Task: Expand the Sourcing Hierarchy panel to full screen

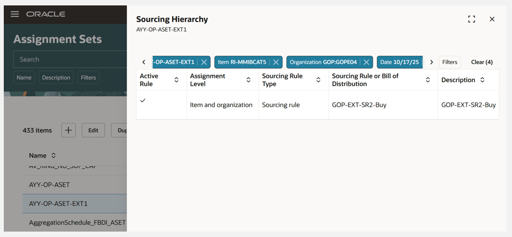Action: [471, 19]
